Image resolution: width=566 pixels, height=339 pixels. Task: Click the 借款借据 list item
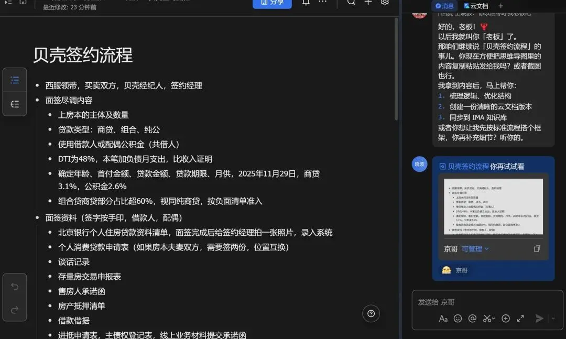coord(74,321)
